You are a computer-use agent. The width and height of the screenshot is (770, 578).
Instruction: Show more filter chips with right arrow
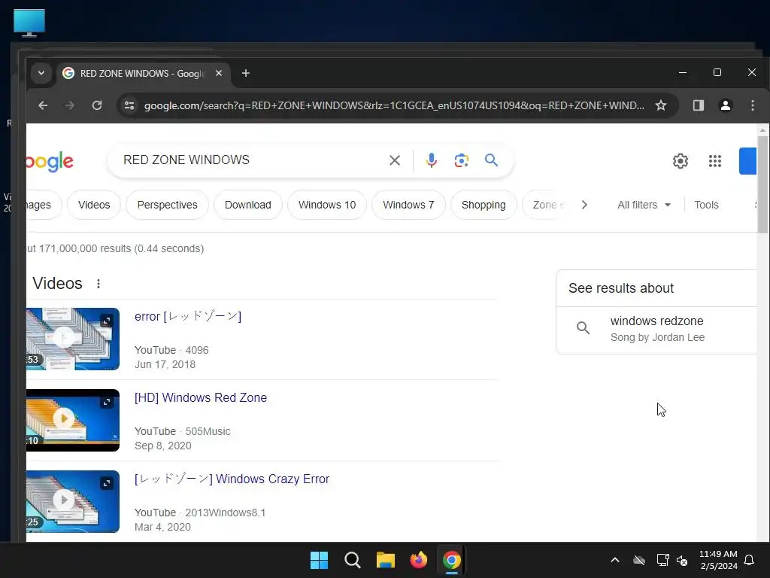coord(584,205)
